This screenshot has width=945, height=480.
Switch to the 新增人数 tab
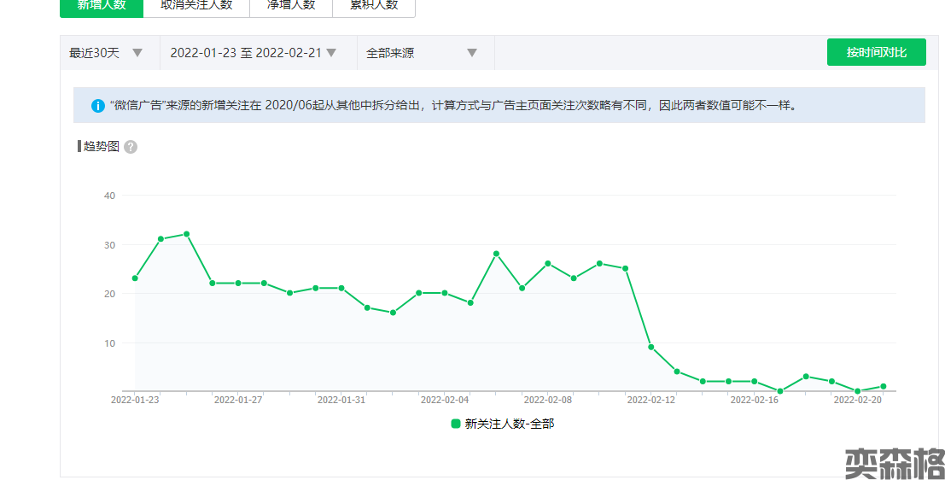click(101, 5)
